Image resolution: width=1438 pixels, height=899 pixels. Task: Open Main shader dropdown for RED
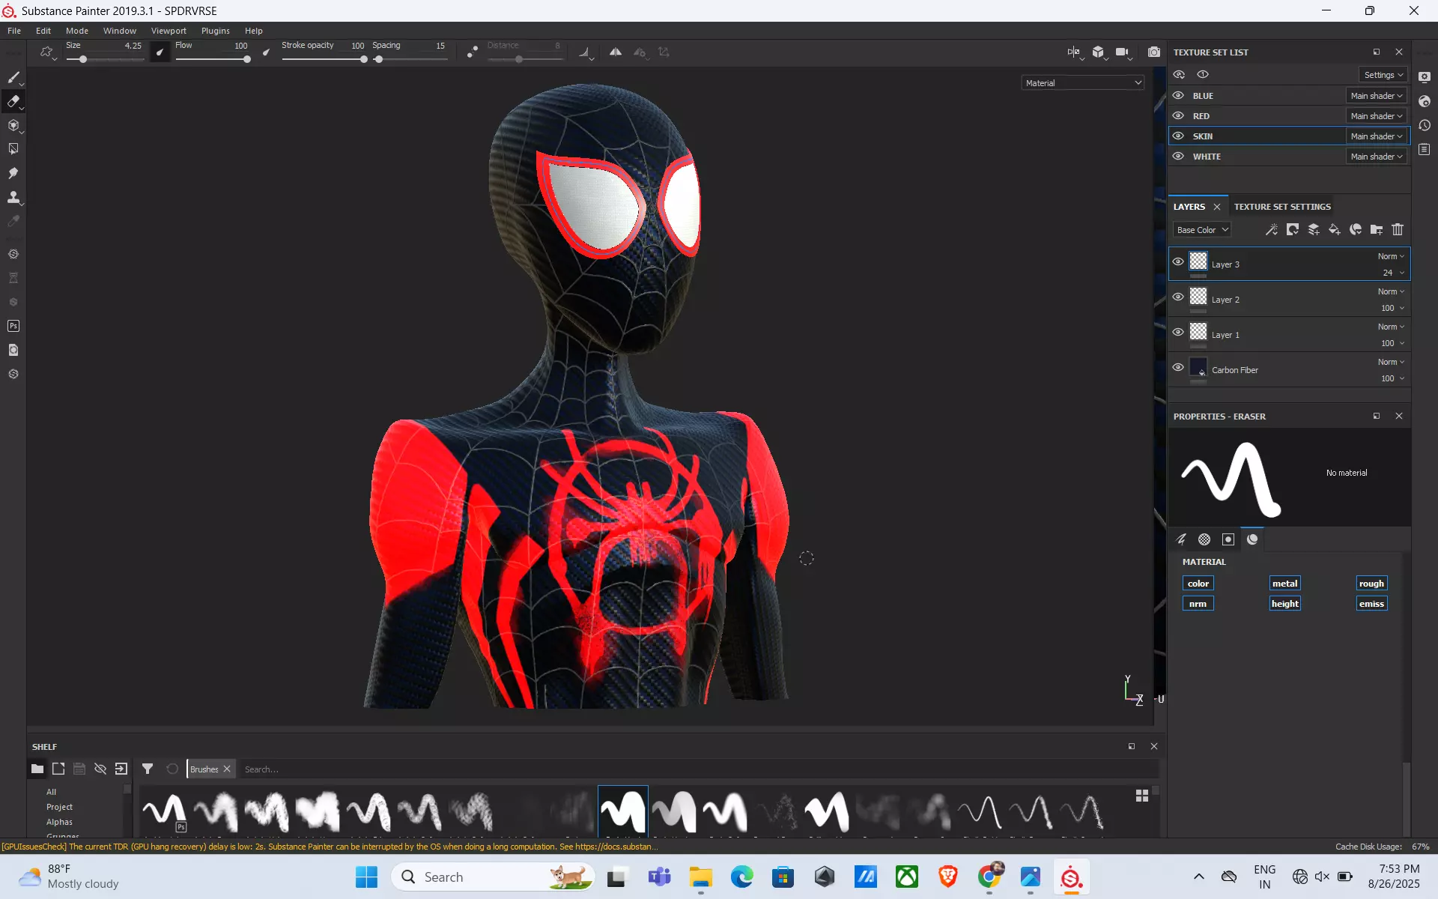tap(1377, 116)
